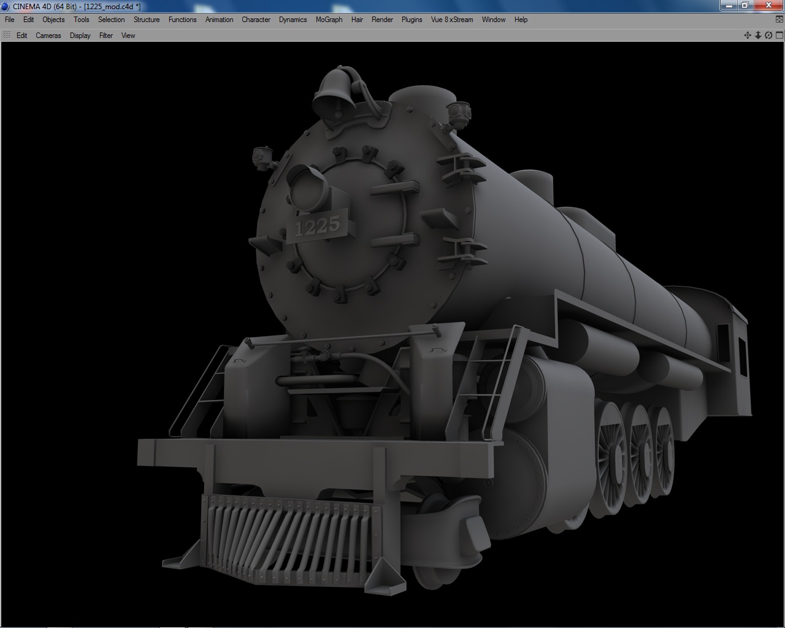Expand the viewport Display menu
Screen dimensions: 785x628
pos(80,36)
